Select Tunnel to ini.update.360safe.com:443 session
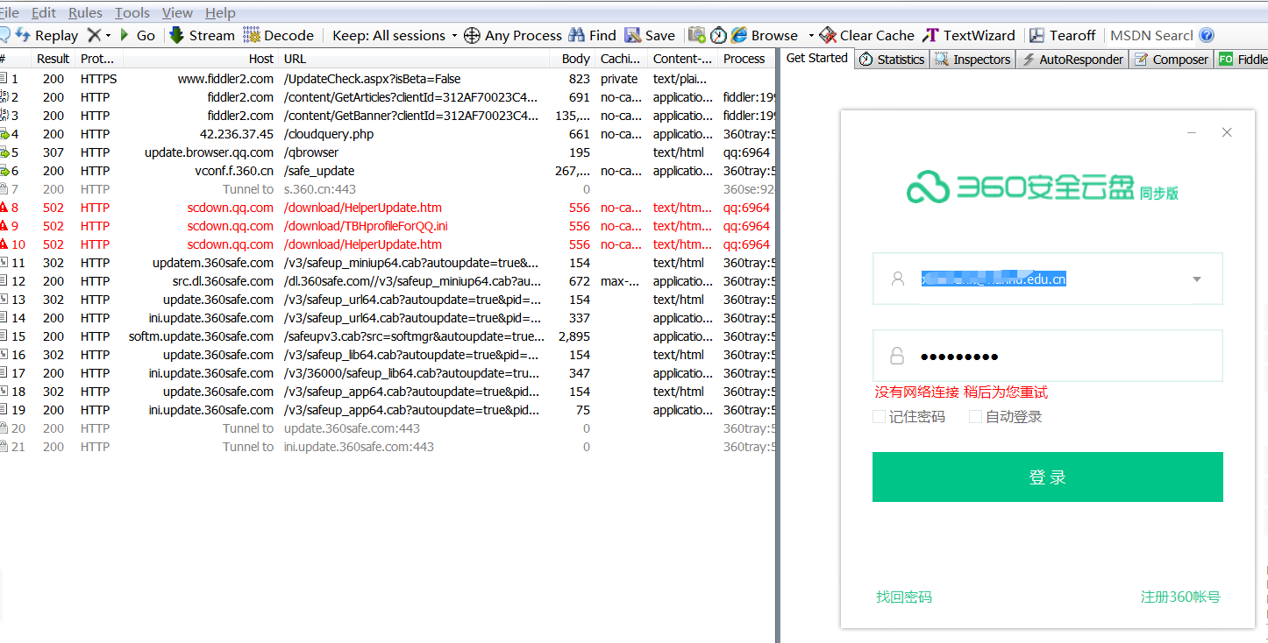Screen dimensions: 1268x643 [387, 447]
